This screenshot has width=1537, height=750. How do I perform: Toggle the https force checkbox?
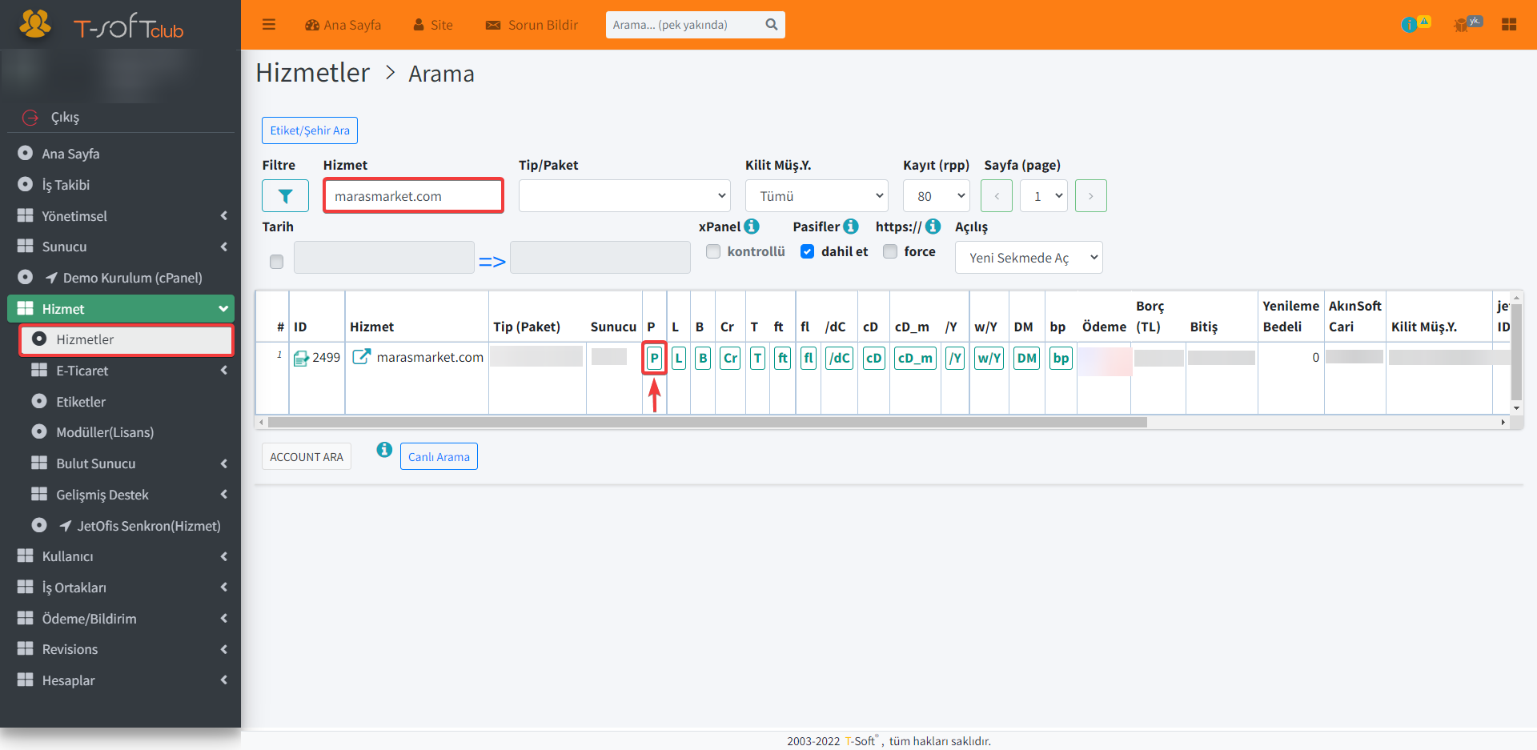(x=890, y=251)
